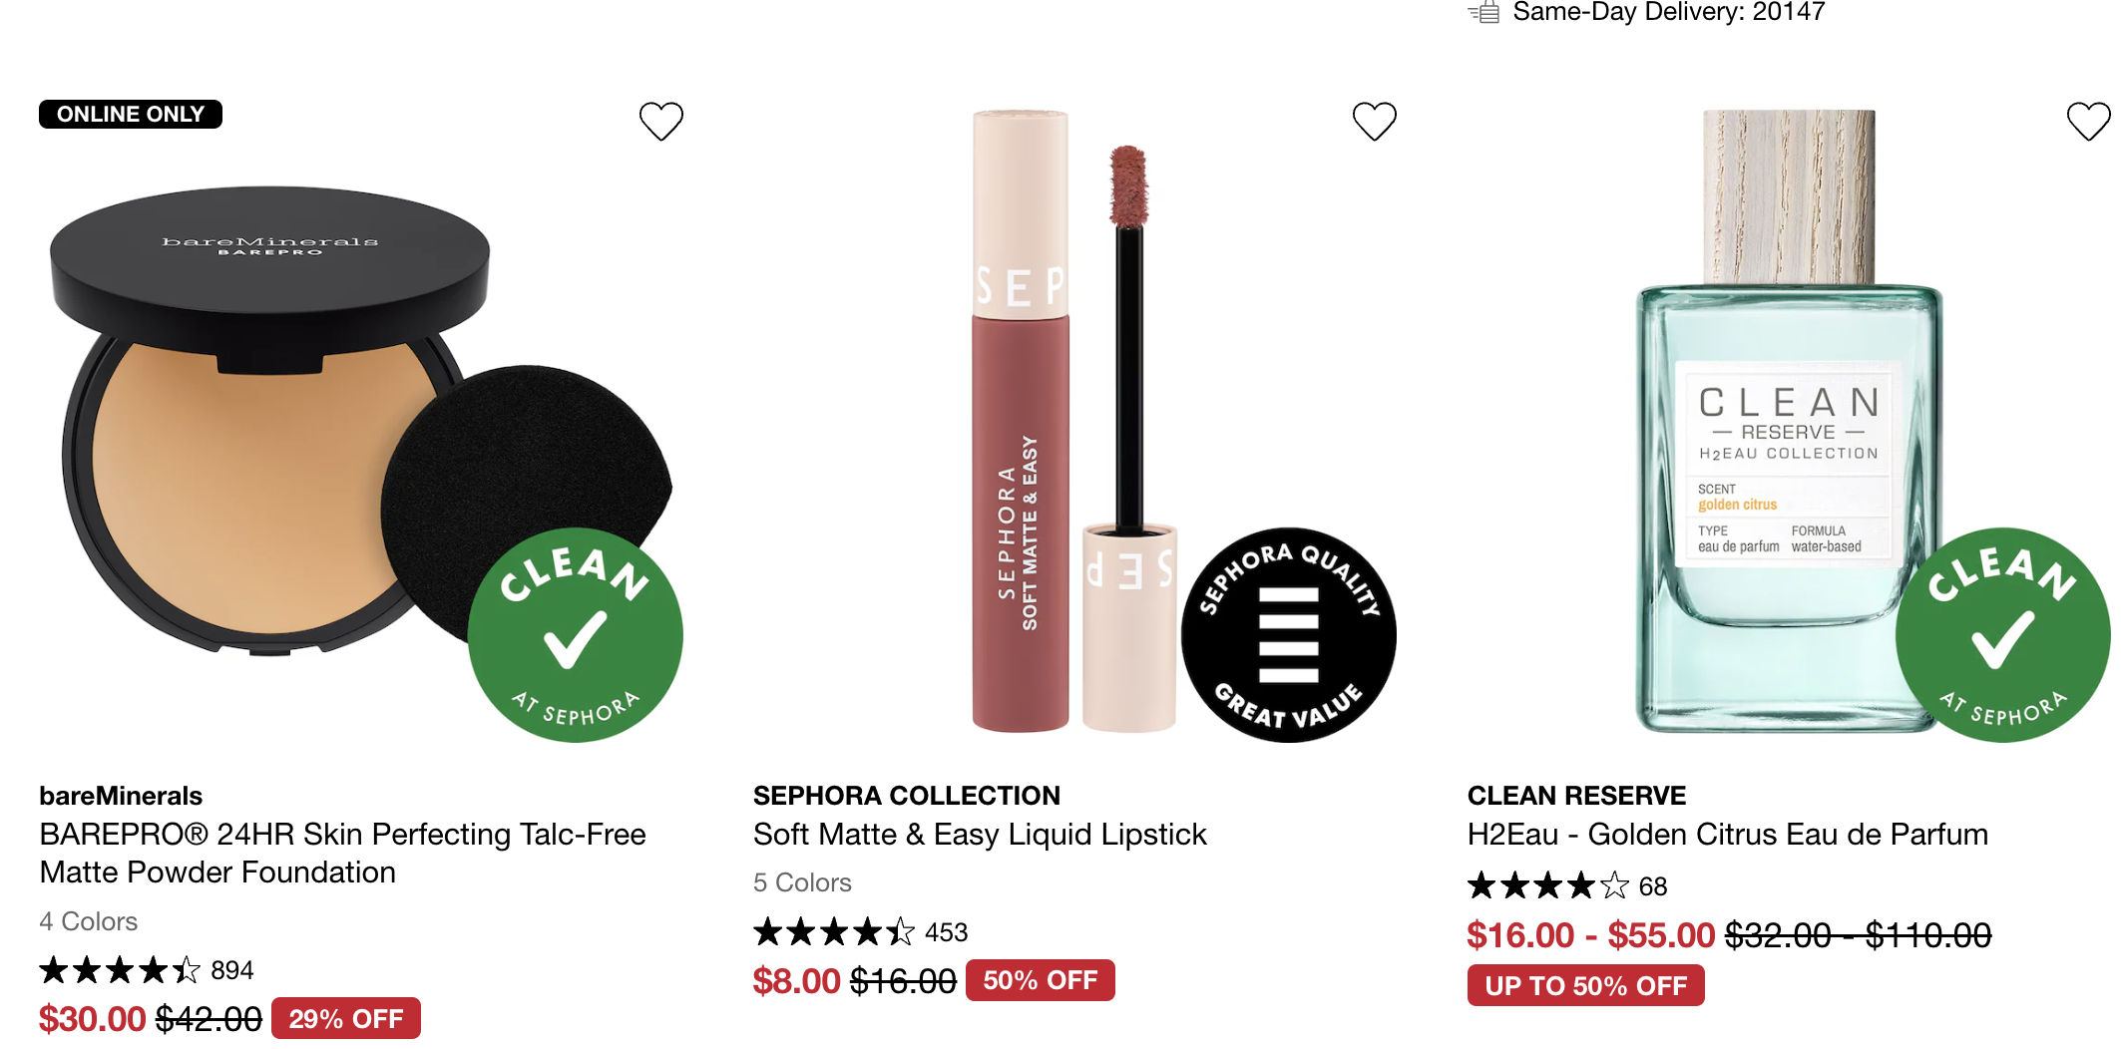Image resolution: width=2121 pixels, height=1049 pixels.
Task: Open star rating for Sephora liquid lipstick
Action: coord(833,931)
